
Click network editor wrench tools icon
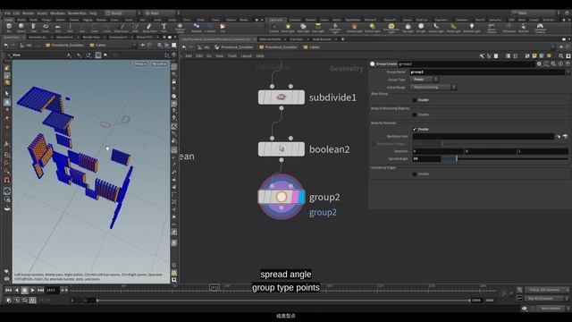click(482, 55)
